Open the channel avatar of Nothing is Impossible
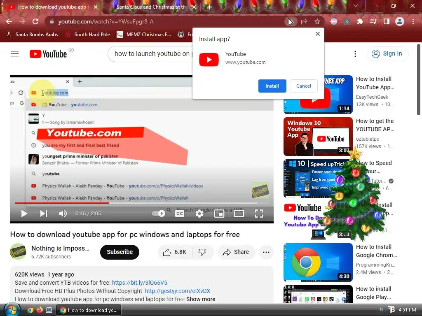The width and height of the screenshot is (422, 316). click(18, 251)
